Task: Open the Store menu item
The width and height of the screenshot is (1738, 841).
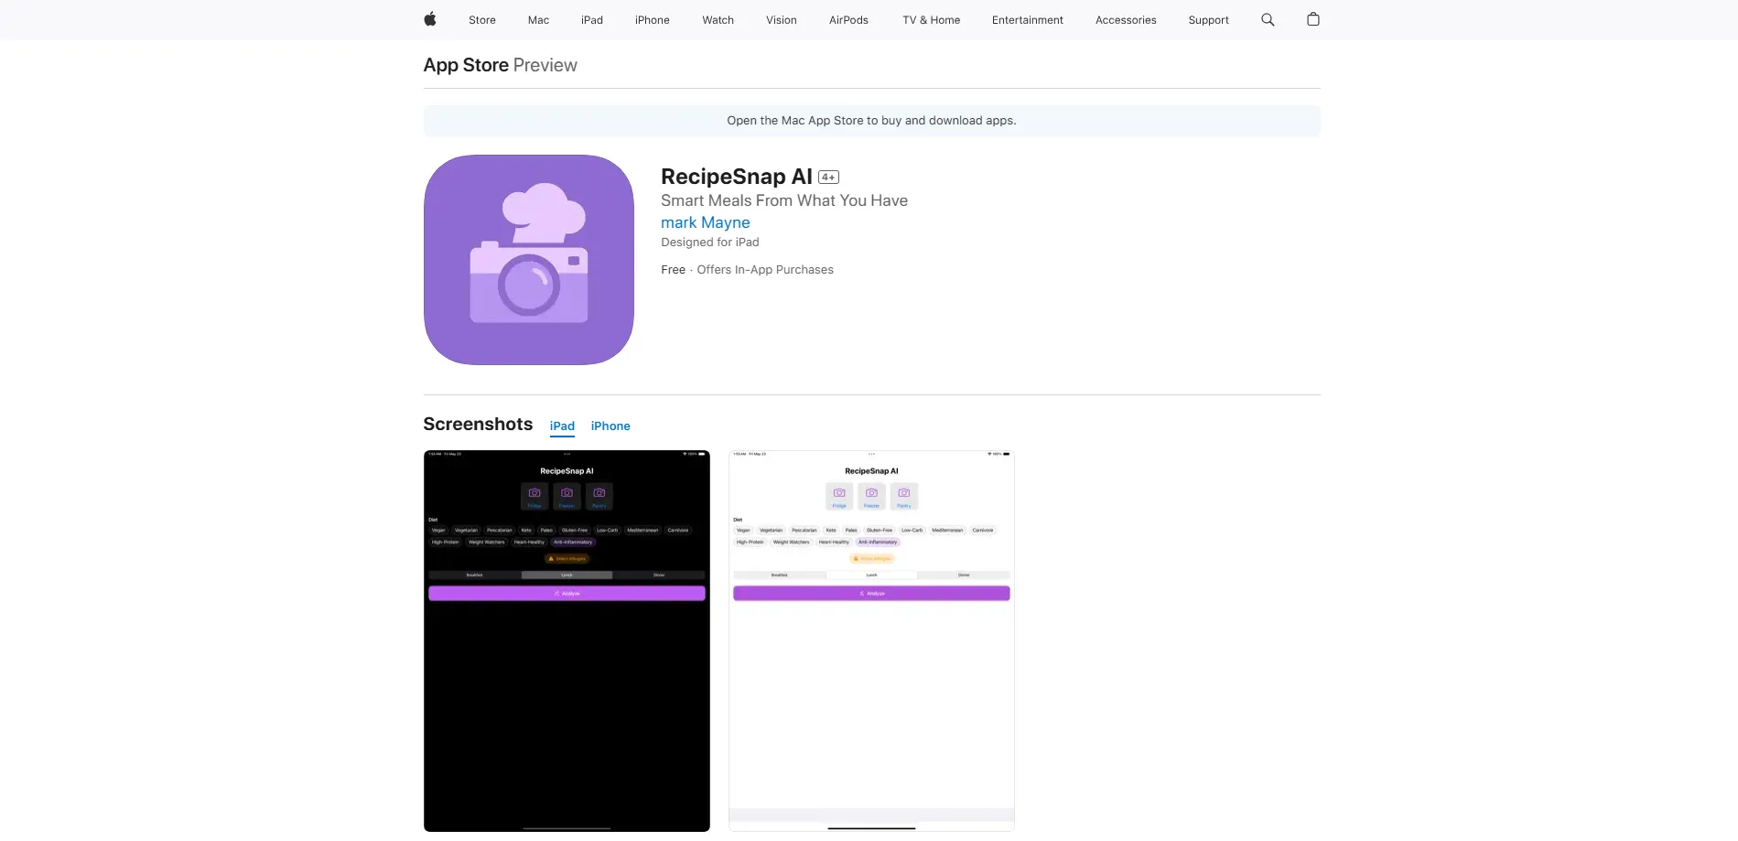Action: click(481, 20)
